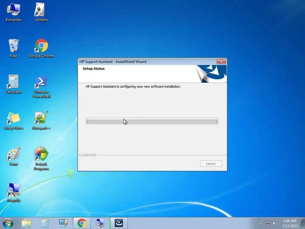This screenshot has width=305, height=229.
Task: Select the Solitaire shortcut
Action: click(41, 12)
